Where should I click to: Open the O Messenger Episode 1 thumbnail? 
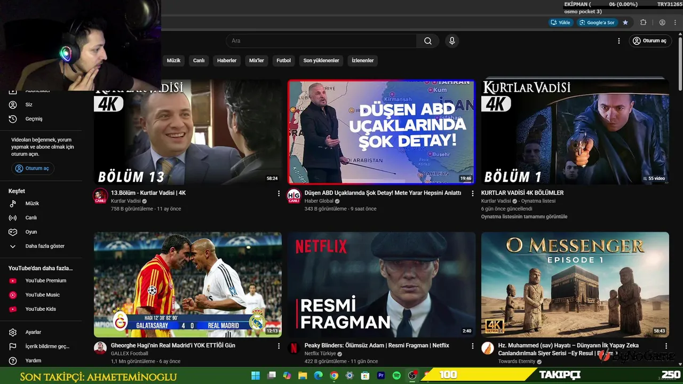click(x=575, y=284)
